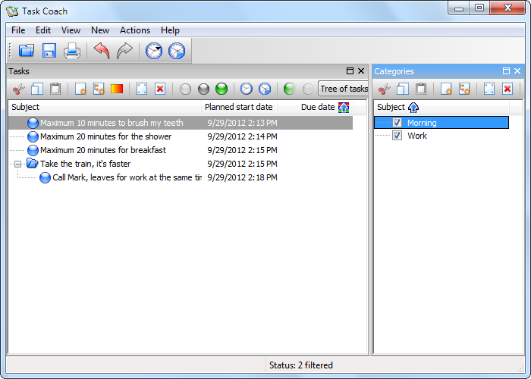Click the window resize grip in the status bar
The image size is (531, 379).
(x=520, y=368)
